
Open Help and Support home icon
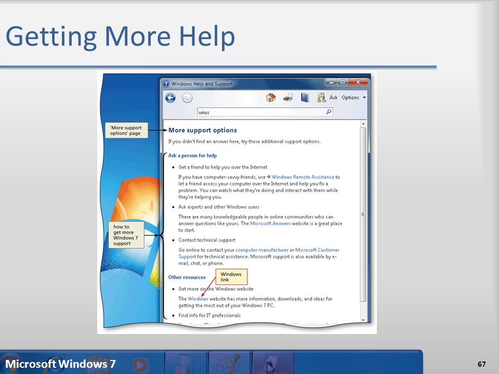270,98
